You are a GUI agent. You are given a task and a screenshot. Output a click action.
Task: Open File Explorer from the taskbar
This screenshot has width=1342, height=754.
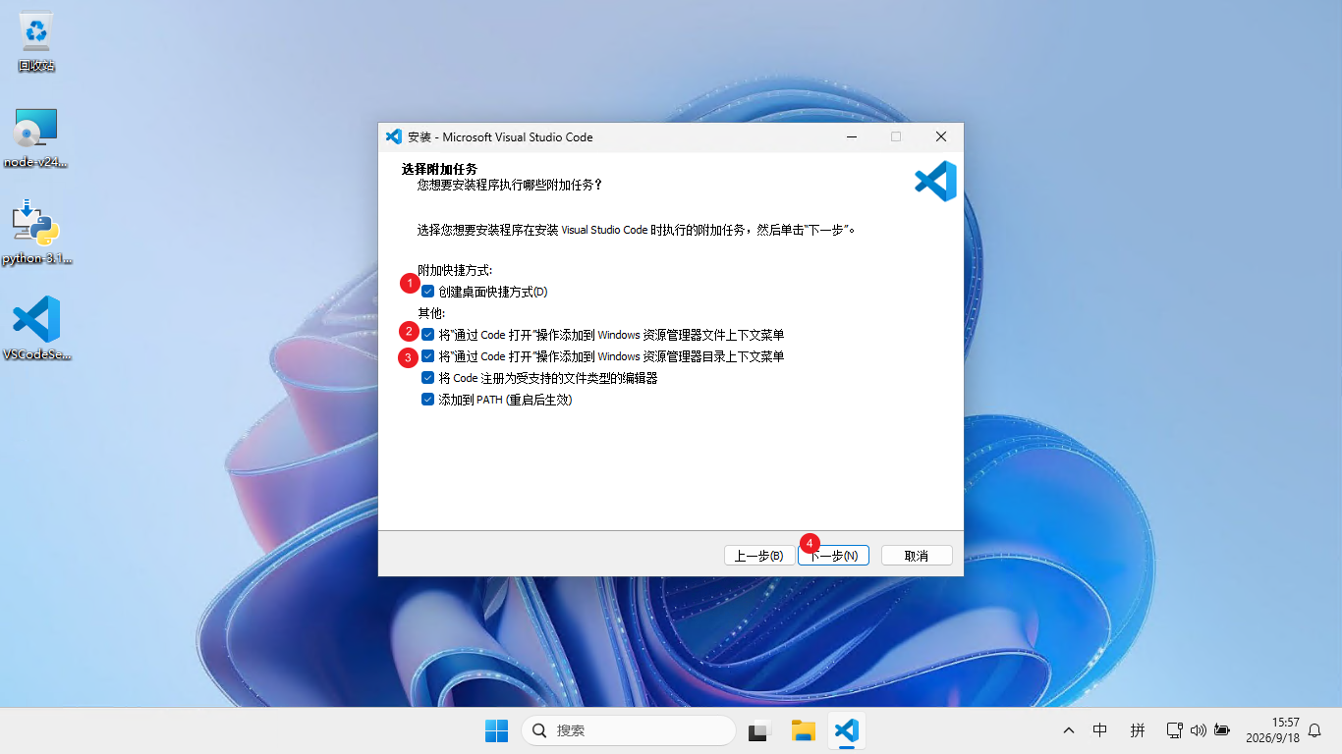804,730
